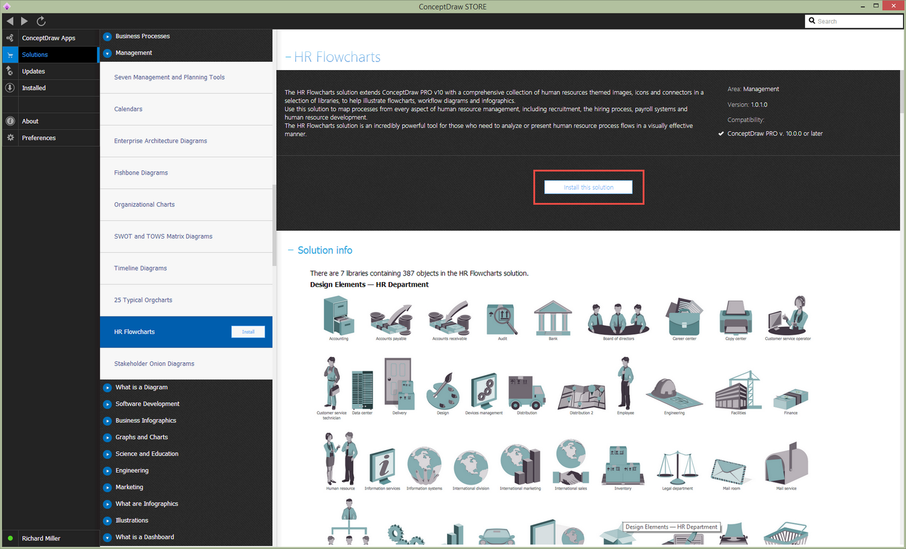
Task: Expand the Business Processes category
Action: 108,36
